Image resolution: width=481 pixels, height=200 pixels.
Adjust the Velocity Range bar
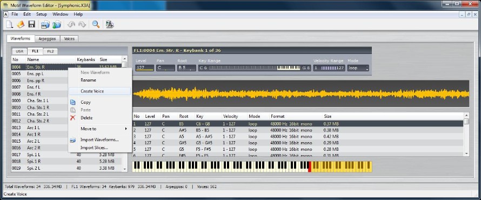tap(329, 68)
